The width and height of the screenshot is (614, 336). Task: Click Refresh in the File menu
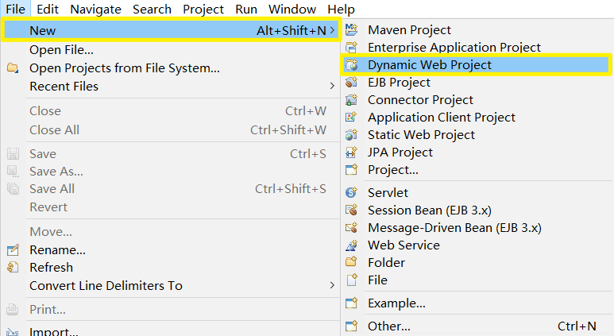(51, 268)
